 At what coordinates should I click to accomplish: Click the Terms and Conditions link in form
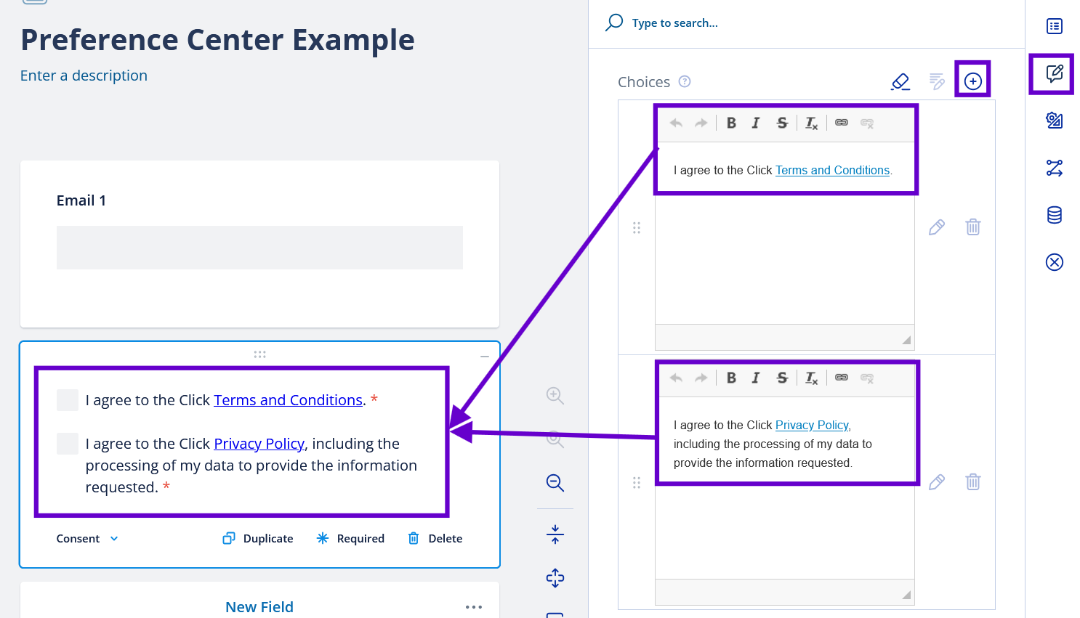288,400
